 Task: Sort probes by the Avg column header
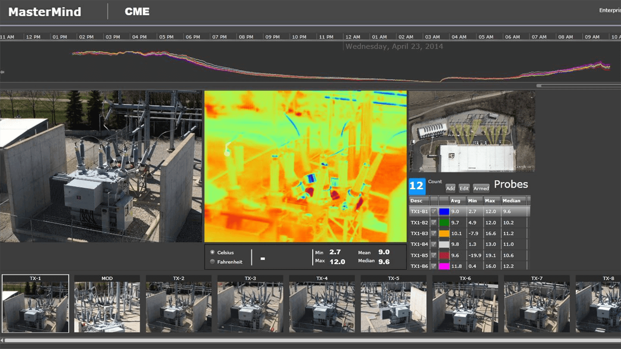pos(458,201)
